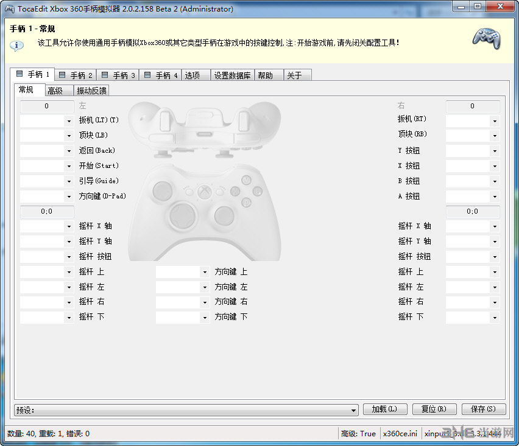Open the 顶块 (LB) dropdown
The image size is (519, 446).
pyautogui.click(x=47, y=136)
